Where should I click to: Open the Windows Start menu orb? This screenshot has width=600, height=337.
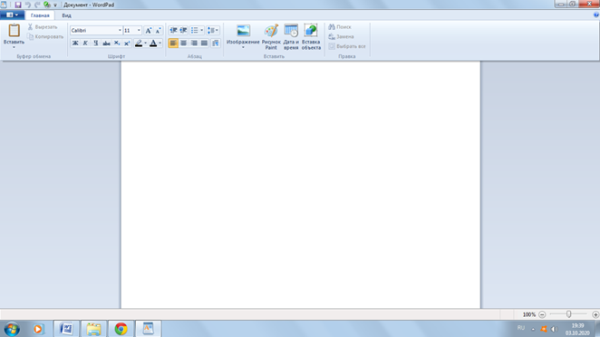(x=12, y=329)
